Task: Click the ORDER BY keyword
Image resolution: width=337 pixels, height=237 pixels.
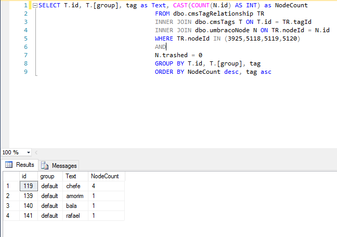Action: (170, 72)
